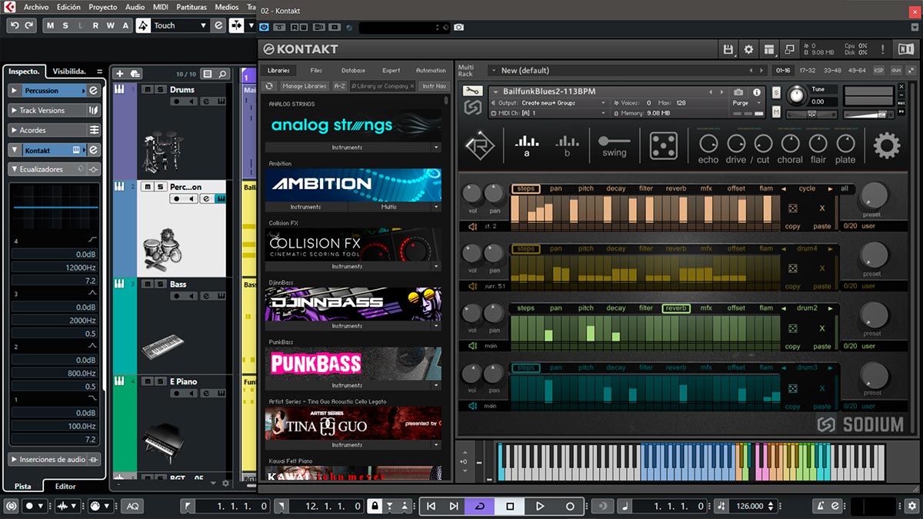Toggle the Cycle loop button in transport
Image resolution: width=923 pixels, height=519 pixels.
click(x=479, y=506)
